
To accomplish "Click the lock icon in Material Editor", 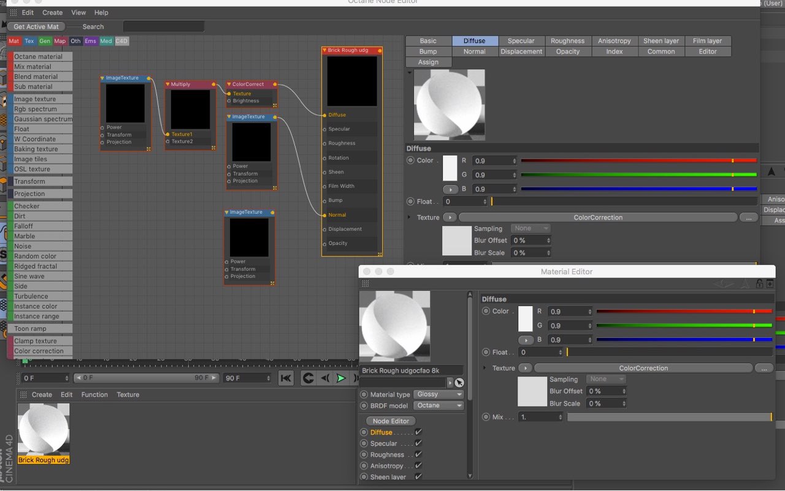I will coord(759,283).
